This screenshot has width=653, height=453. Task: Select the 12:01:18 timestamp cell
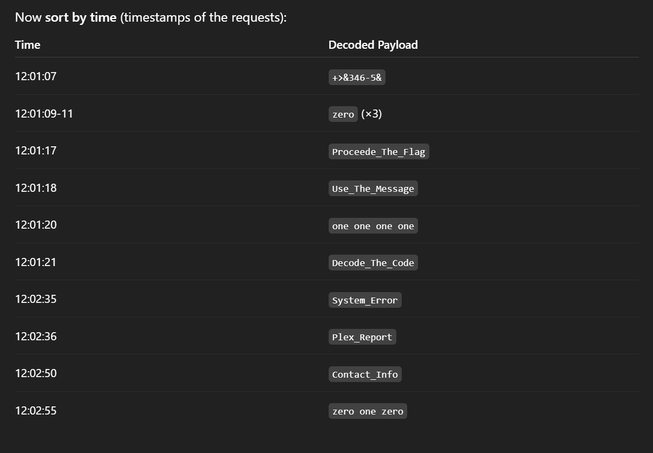pos(36,188)
